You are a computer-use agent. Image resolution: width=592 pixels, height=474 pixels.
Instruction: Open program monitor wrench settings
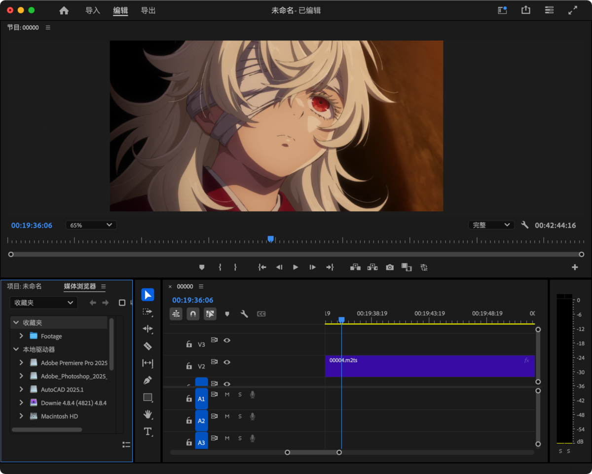(x=525, y=225)
